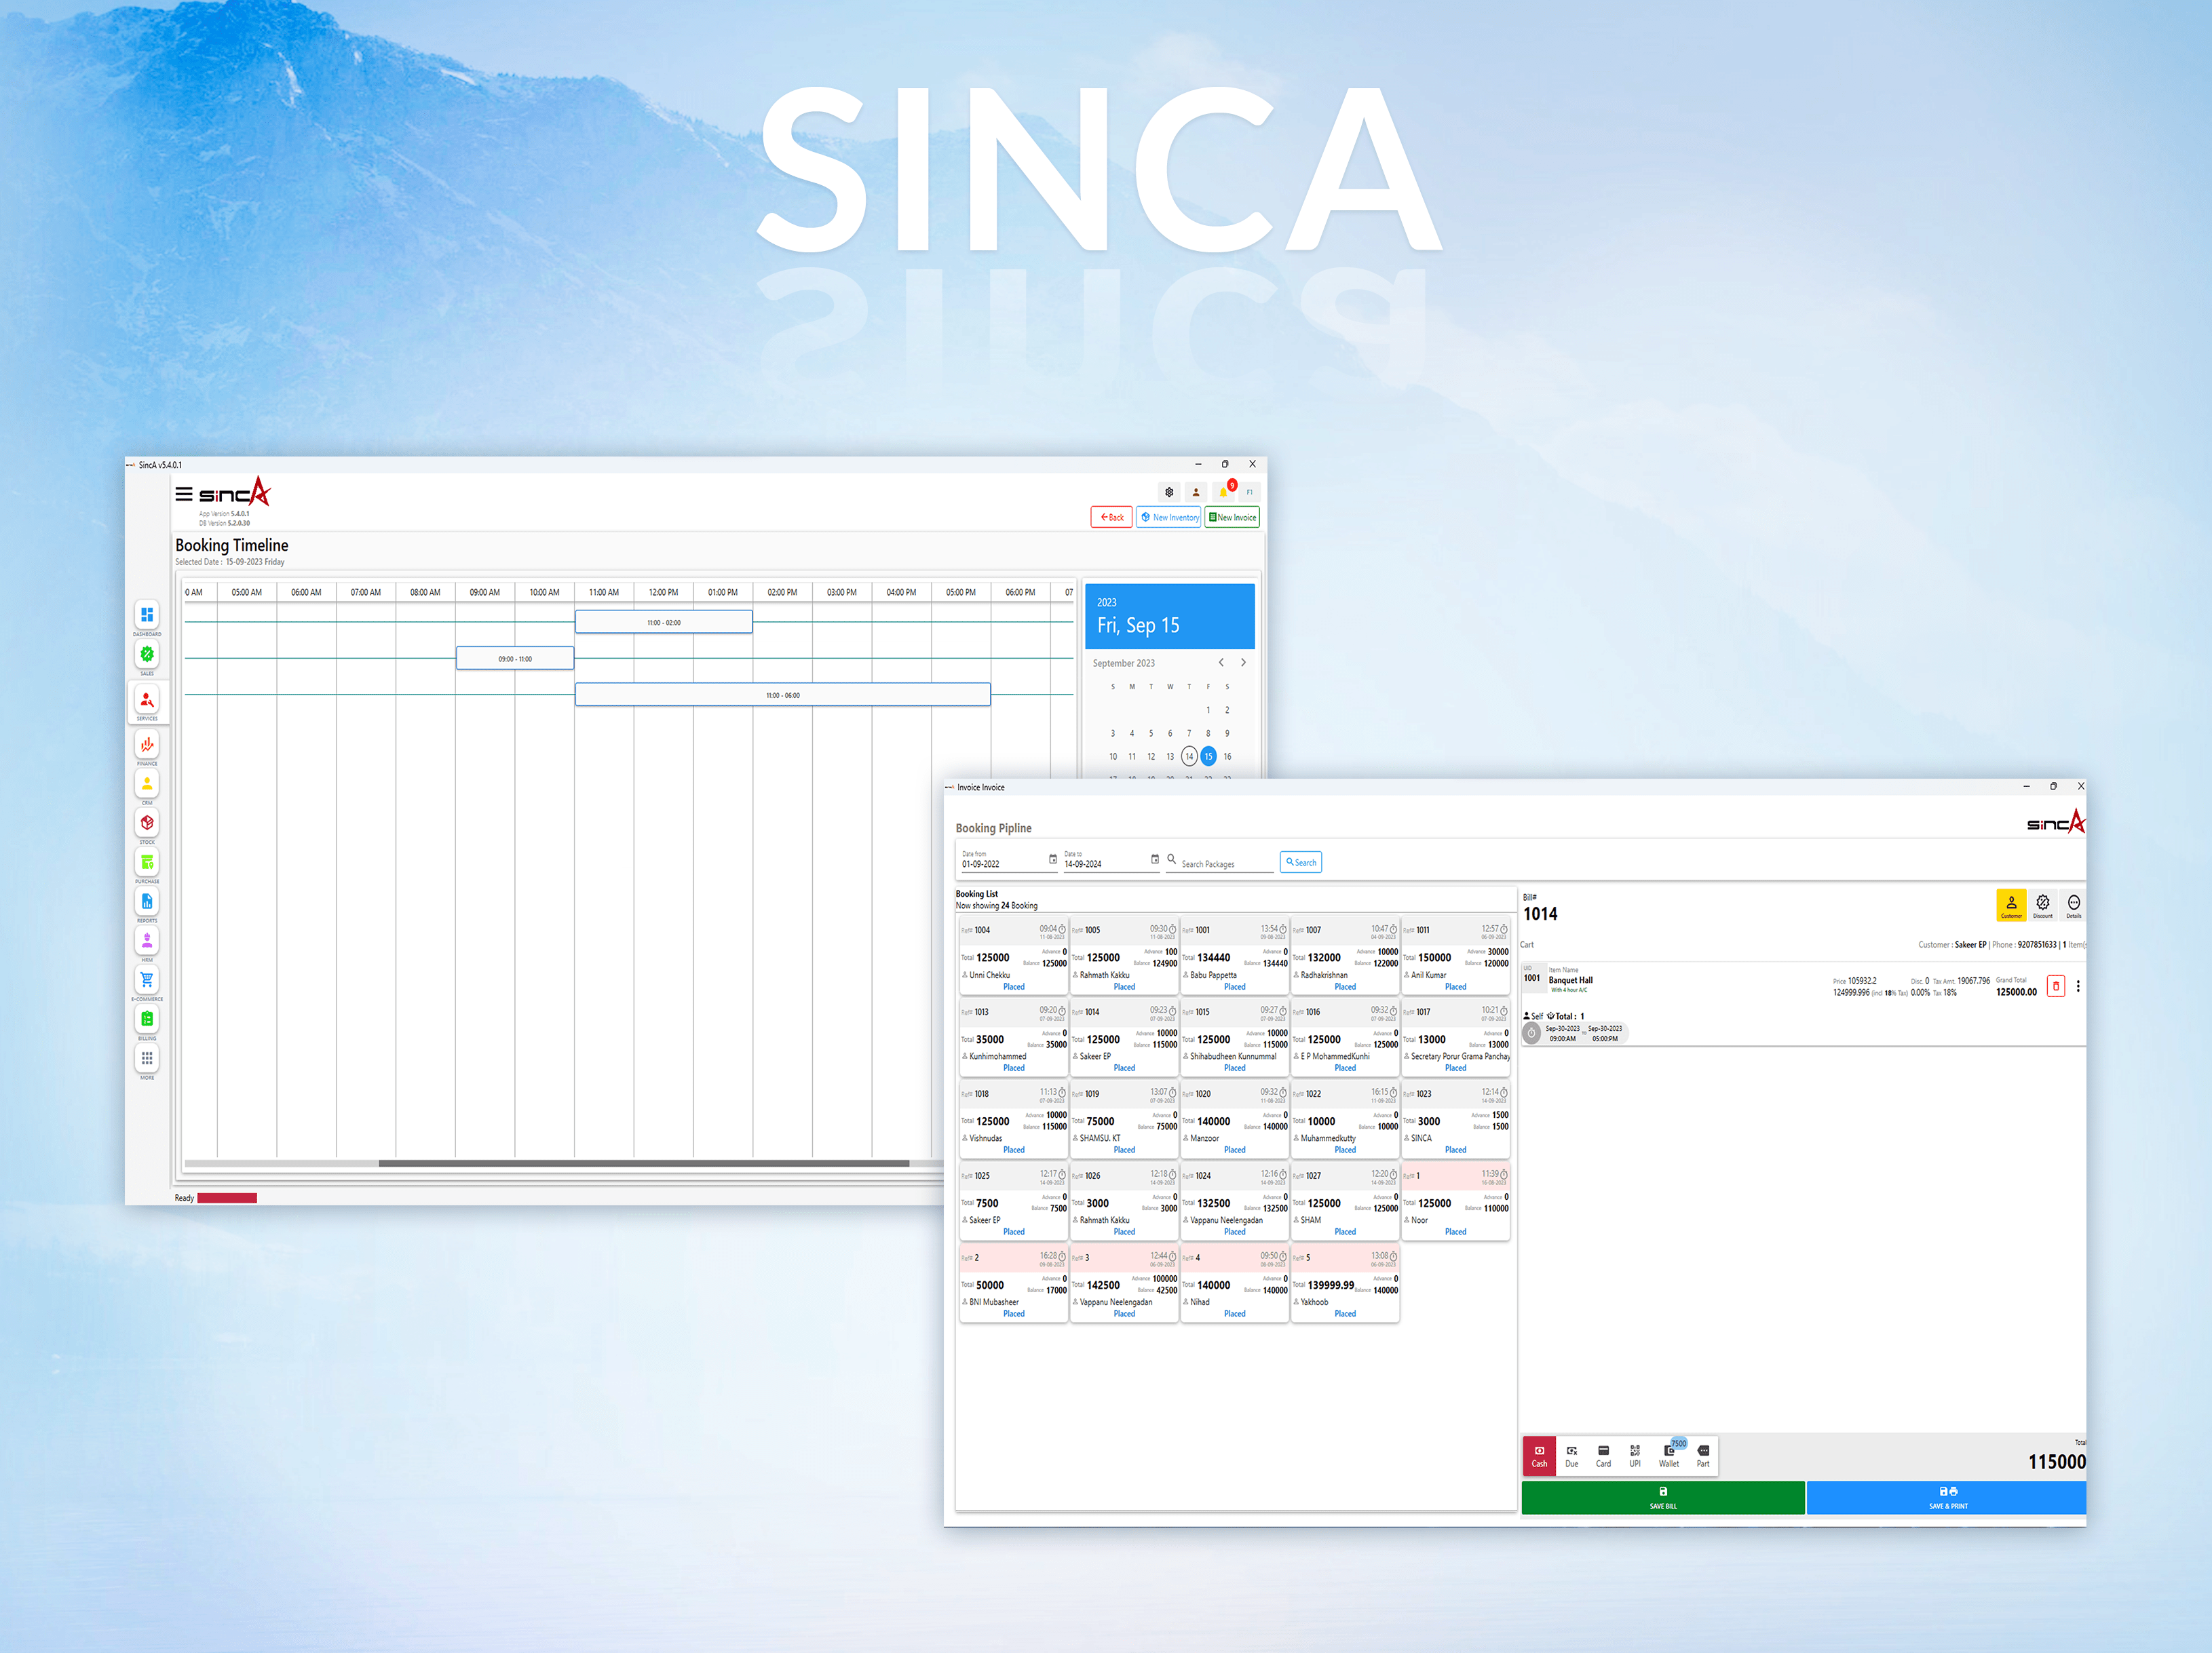
Task: Click the green SAVE BILL button
Action: point(1662,1497)
